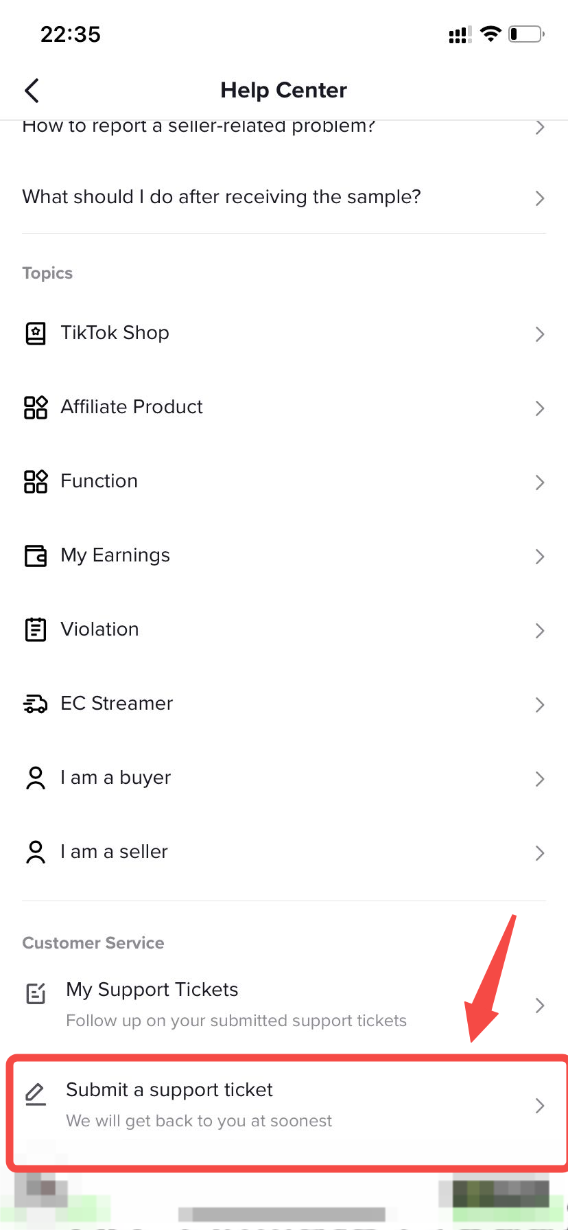The height and width of the screenshot is (1230, 568).
Task: Tap the My Support Tickets note icon
Action: 36,993
